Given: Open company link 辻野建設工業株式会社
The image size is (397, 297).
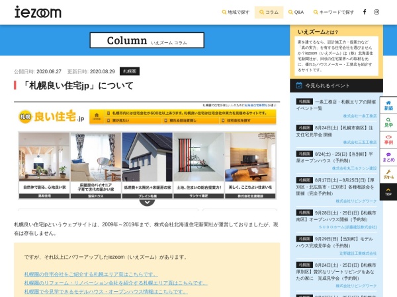Looking at the screenshot, I should [358, 253].
